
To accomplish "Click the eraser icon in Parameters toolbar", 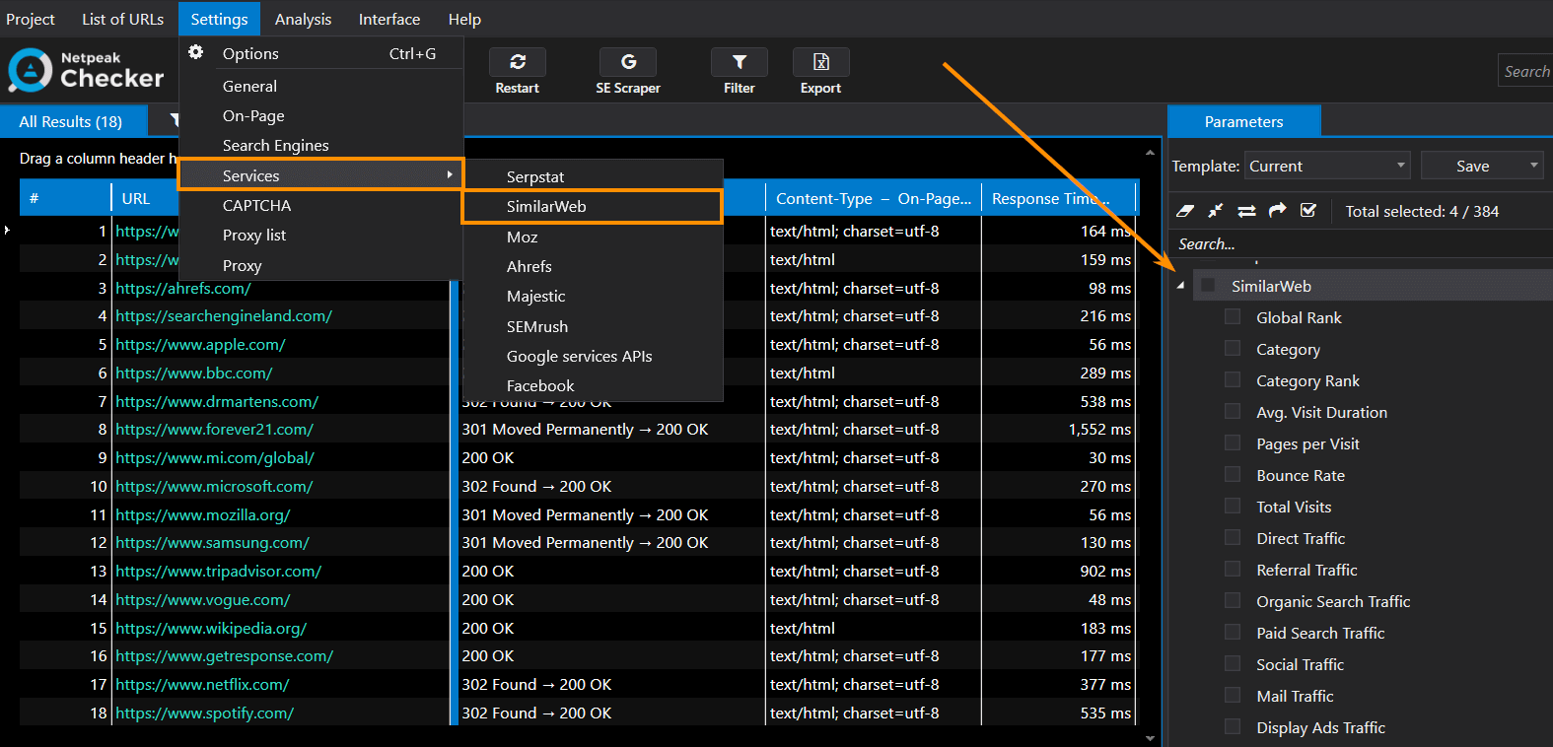I will (1186, 211).
